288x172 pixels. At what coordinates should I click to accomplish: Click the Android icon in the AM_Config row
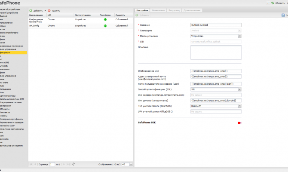pos(105,26)
